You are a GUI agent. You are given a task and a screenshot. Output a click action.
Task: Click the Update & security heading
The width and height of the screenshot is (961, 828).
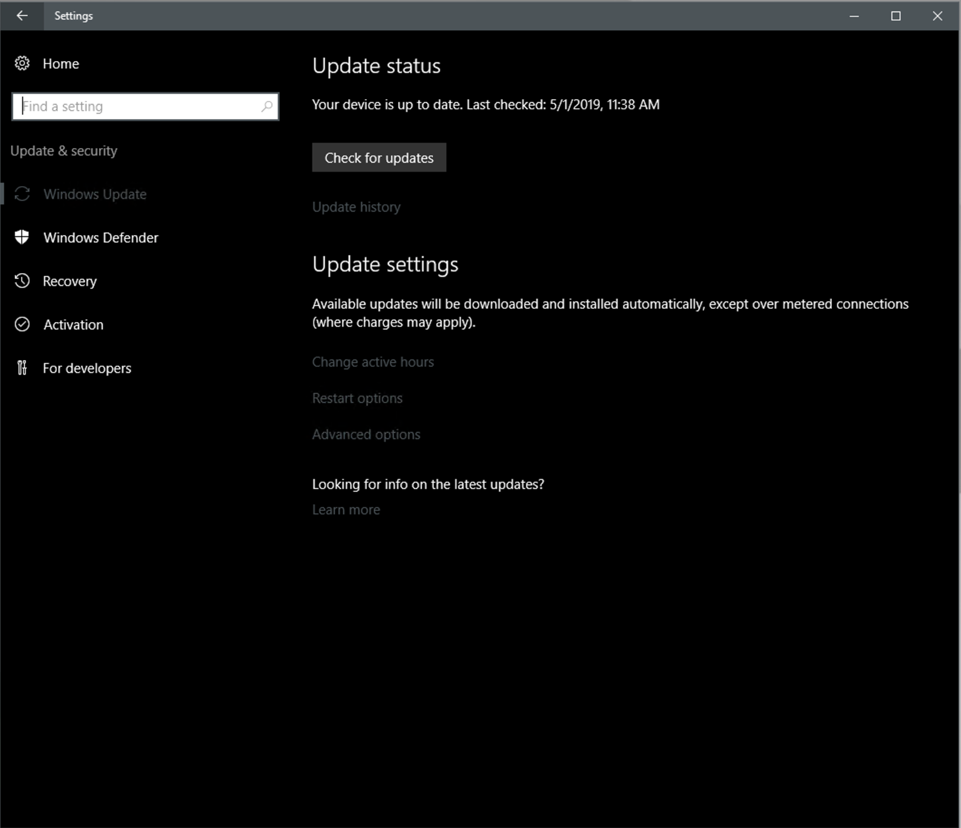click(x=63, y=150)
